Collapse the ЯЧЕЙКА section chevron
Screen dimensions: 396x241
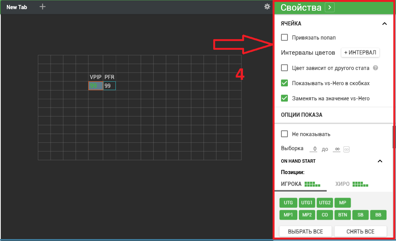point(384,24)
